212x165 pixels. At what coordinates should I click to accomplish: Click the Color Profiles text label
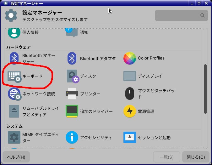click(x=151, y=58)
